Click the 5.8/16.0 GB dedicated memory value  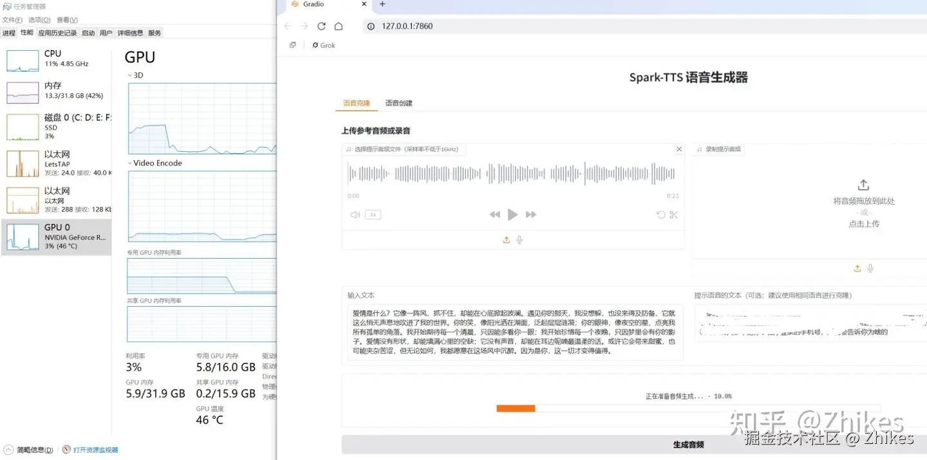click(x=225, y=367)
